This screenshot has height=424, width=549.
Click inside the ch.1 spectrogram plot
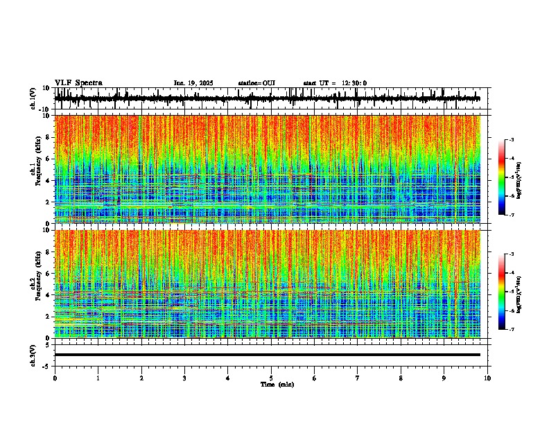[268, 169]
